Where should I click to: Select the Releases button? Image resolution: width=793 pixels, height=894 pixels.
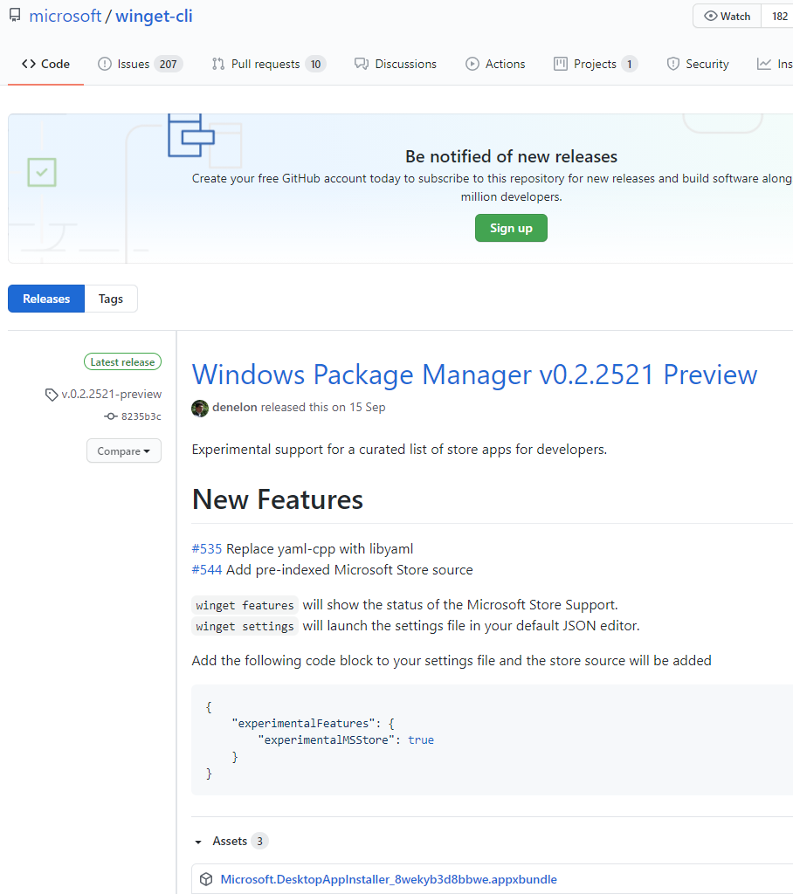(x=46, y=299)
